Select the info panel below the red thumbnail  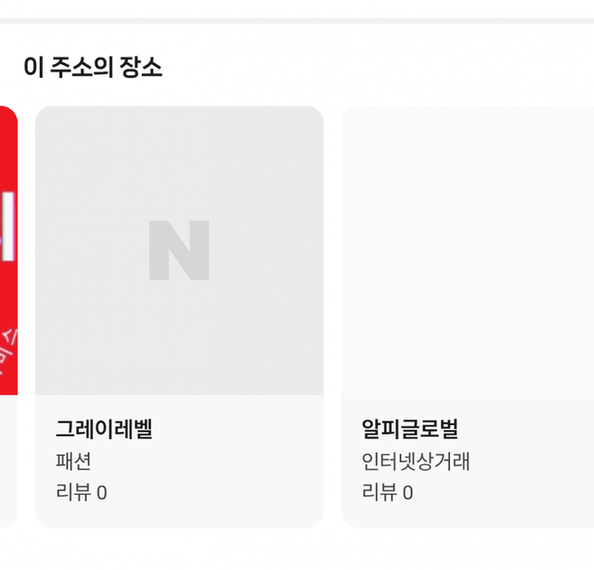coord(8,460)
